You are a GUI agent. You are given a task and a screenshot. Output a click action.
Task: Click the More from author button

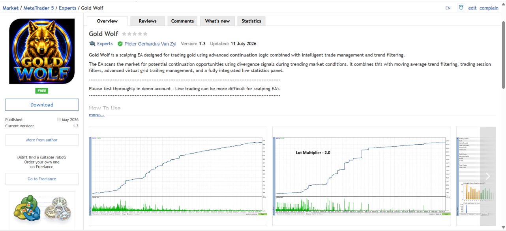pos(42,140)
